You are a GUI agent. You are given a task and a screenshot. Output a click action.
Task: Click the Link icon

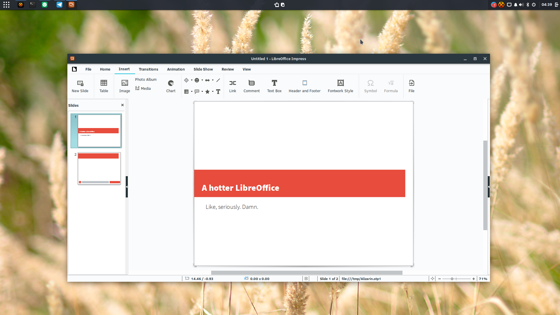click(233, 83)
